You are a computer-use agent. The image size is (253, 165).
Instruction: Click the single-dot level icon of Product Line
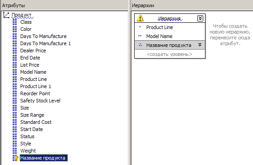(x=140, y=27)
